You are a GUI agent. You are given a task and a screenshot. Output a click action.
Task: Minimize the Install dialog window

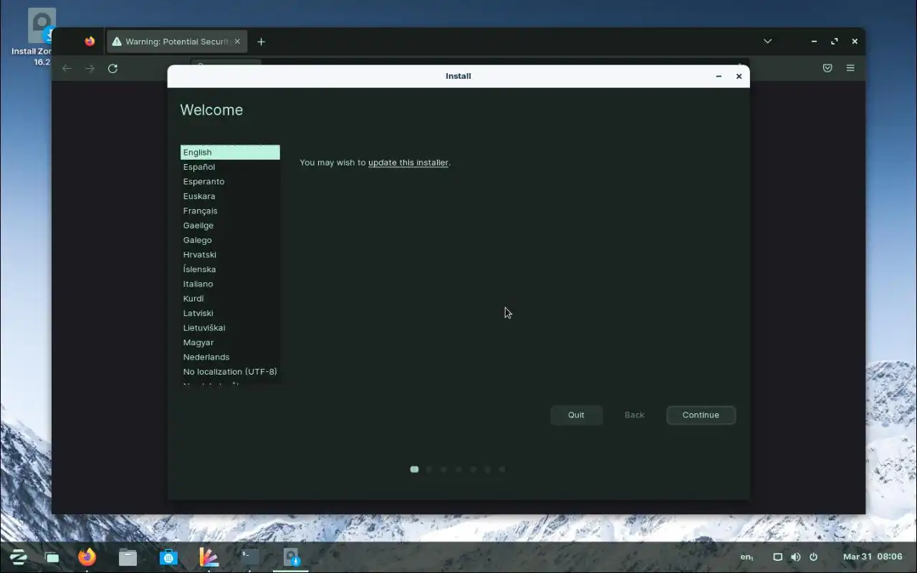tap(719, 76)
